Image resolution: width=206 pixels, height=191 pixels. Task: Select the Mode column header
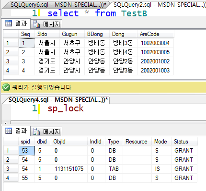click(x=161, y=142)
